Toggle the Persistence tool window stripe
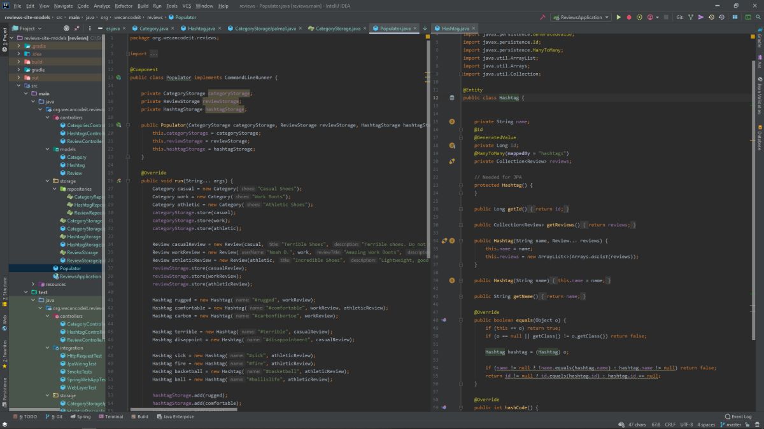This screenshot has width=764, height=429. click(x=4, y=394)
